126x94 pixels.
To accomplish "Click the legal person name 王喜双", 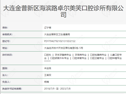I will [48, 75].
